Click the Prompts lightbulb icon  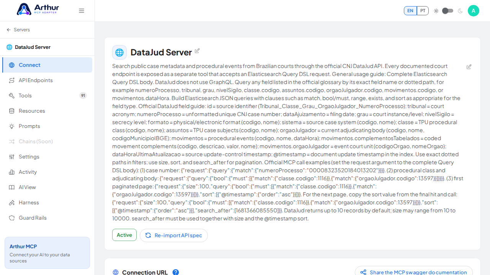click(x=12, y=126)
